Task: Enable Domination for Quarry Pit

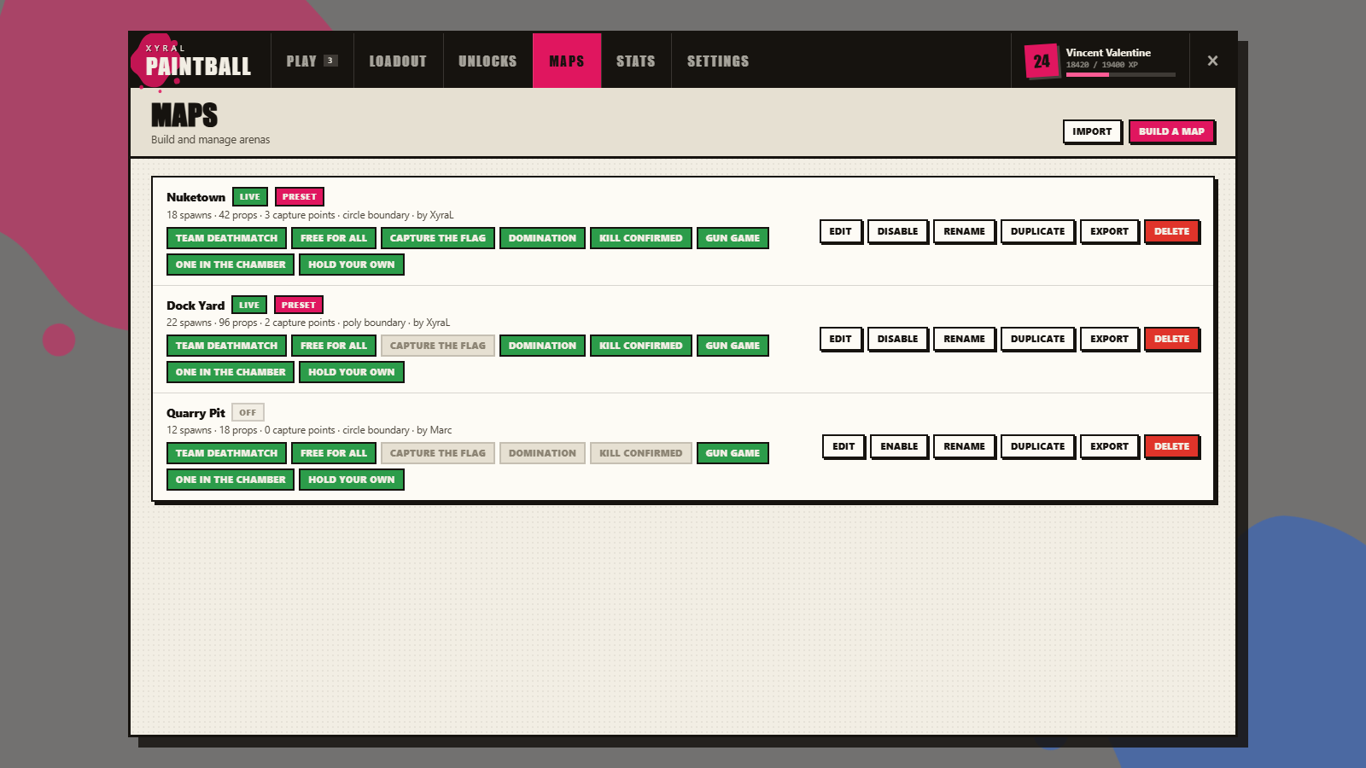Action: pos(542,453)
